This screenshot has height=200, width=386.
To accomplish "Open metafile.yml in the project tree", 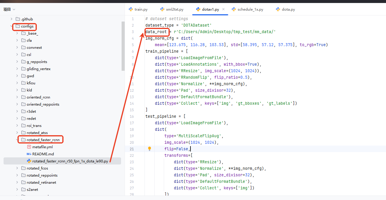I will coord(43,147).
